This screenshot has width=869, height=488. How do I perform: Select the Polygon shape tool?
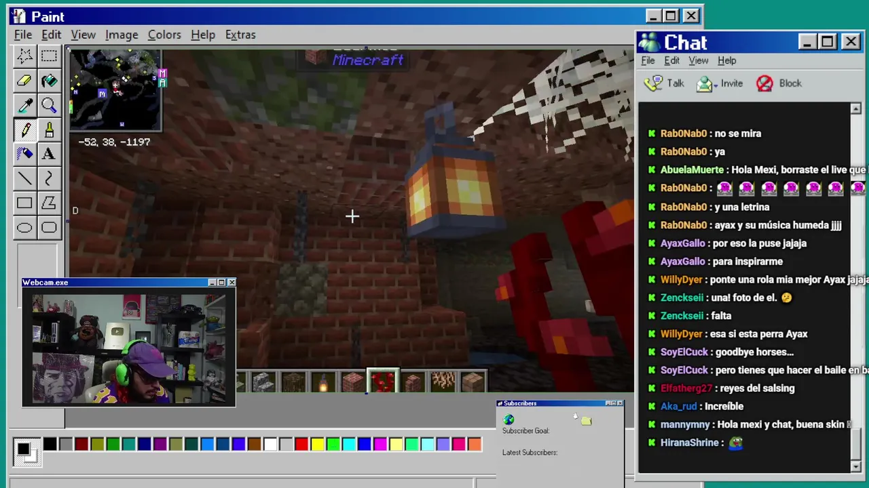49,203
